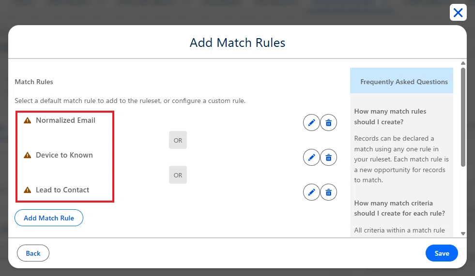This screenshot has height=276, width=475.
Task: Go Back to the previous step
Action: tap(33, 253)
